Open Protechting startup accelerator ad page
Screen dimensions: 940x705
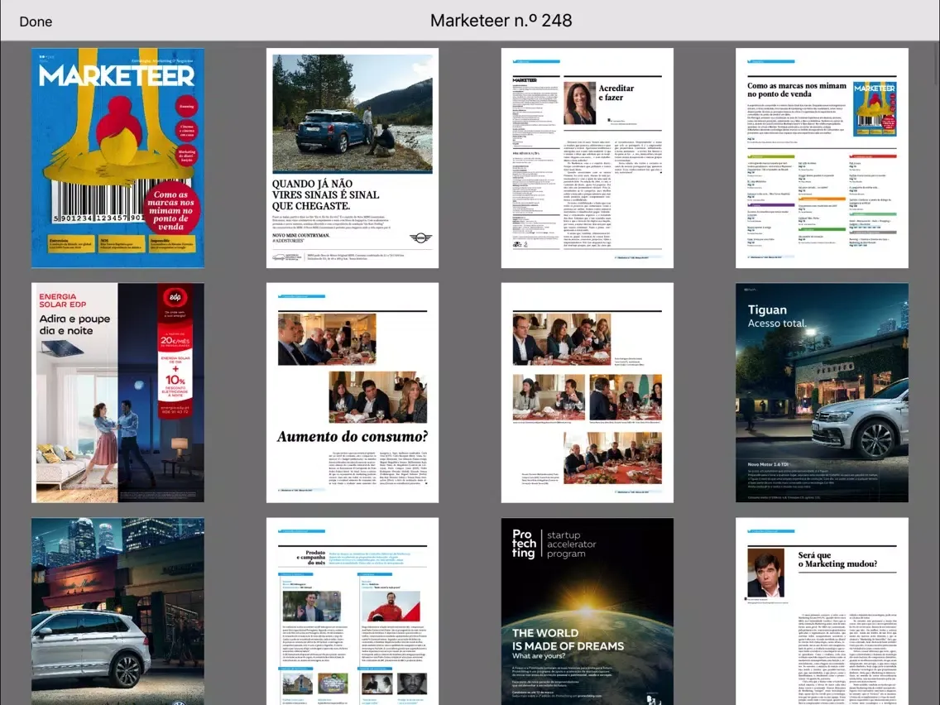coord(587,611)
